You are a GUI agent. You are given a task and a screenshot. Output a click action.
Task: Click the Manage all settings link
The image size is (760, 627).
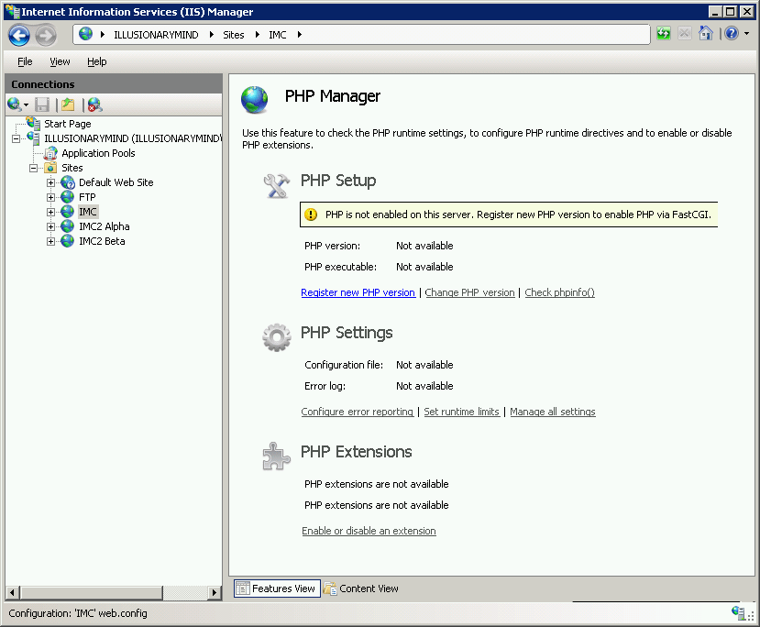tap(553, 412)
